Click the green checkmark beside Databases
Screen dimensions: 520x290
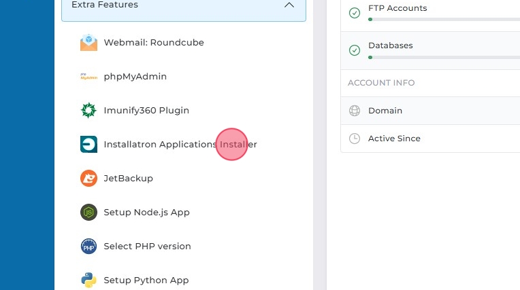354,50
